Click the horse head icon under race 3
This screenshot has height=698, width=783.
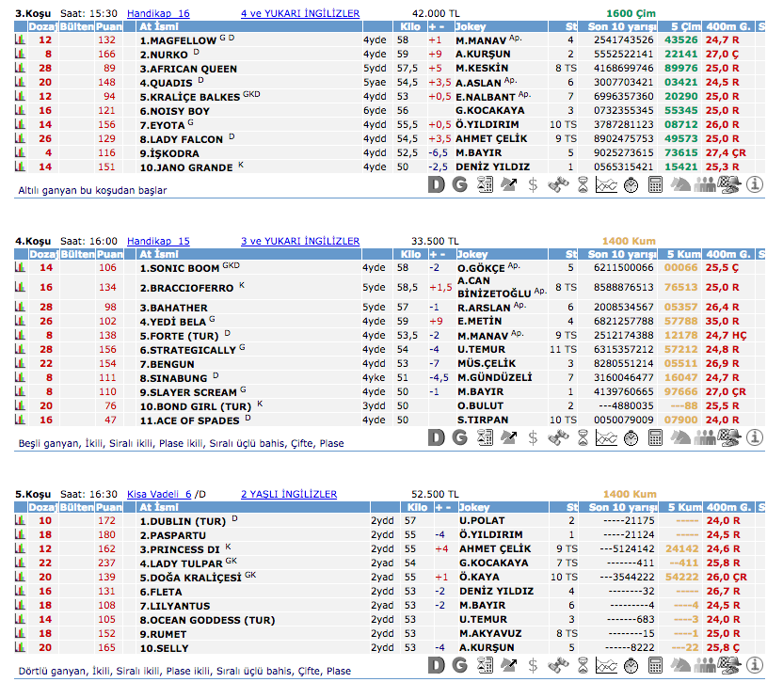[x=679, y=185]
